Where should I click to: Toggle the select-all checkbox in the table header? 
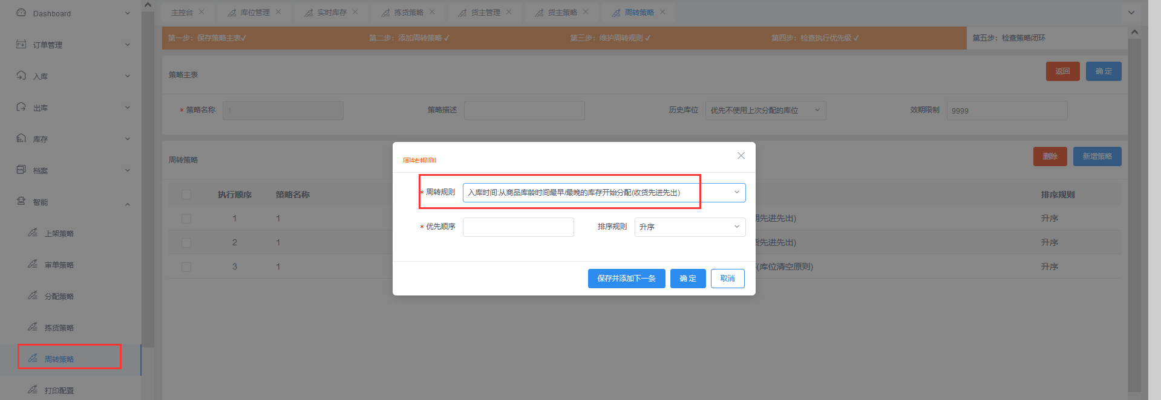(x=186, y=195)
